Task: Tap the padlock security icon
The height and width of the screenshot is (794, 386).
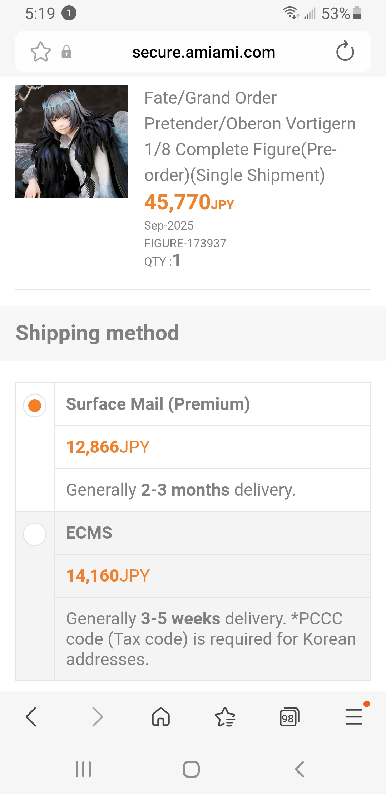Action: (66, 52)
